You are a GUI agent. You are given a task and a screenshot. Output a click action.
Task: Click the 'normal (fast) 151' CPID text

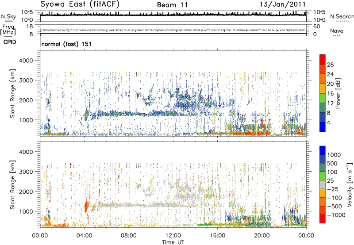point(67,44)
